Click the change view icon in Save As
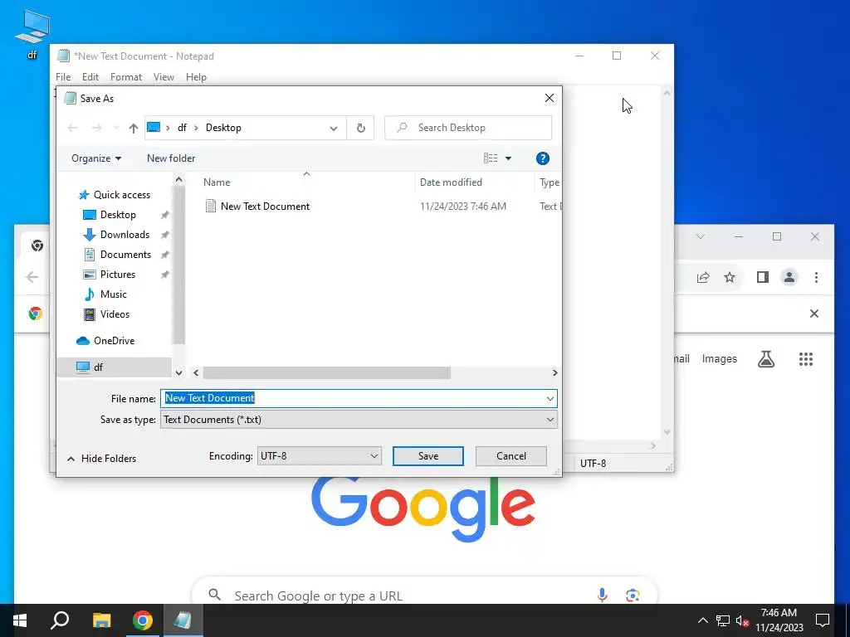 (x=490, y=158)
